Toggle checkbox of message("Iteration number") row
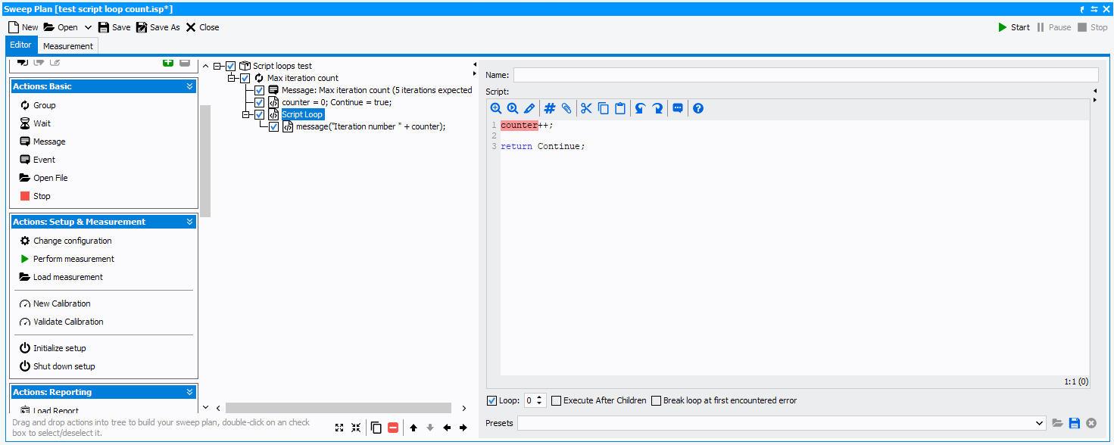The image size is (1114, 445). coord(274,126)
